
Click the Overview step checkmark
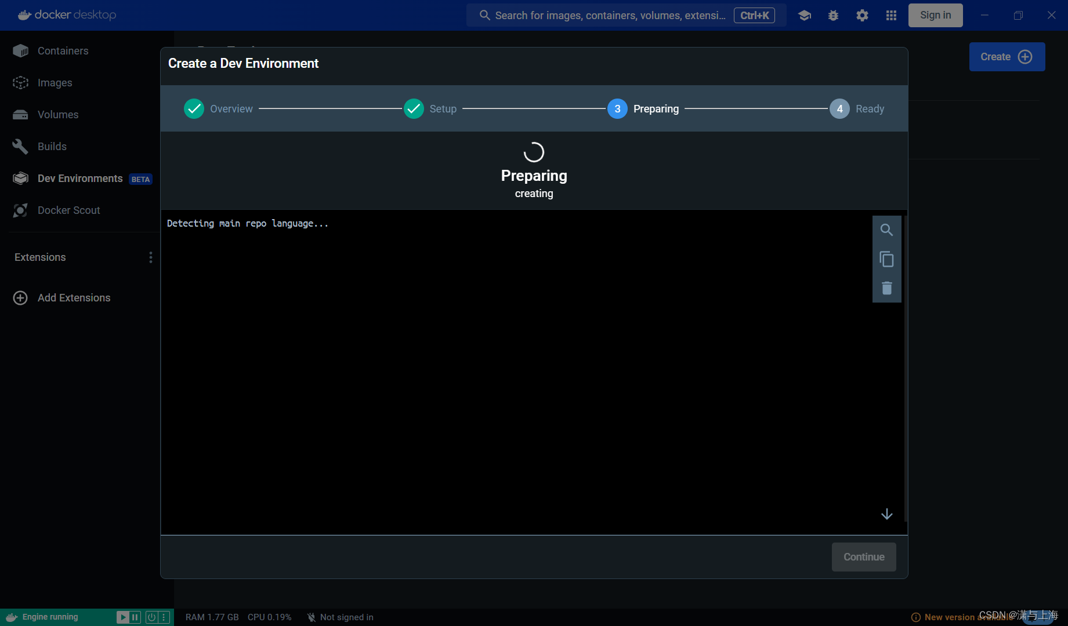point(194,108)
